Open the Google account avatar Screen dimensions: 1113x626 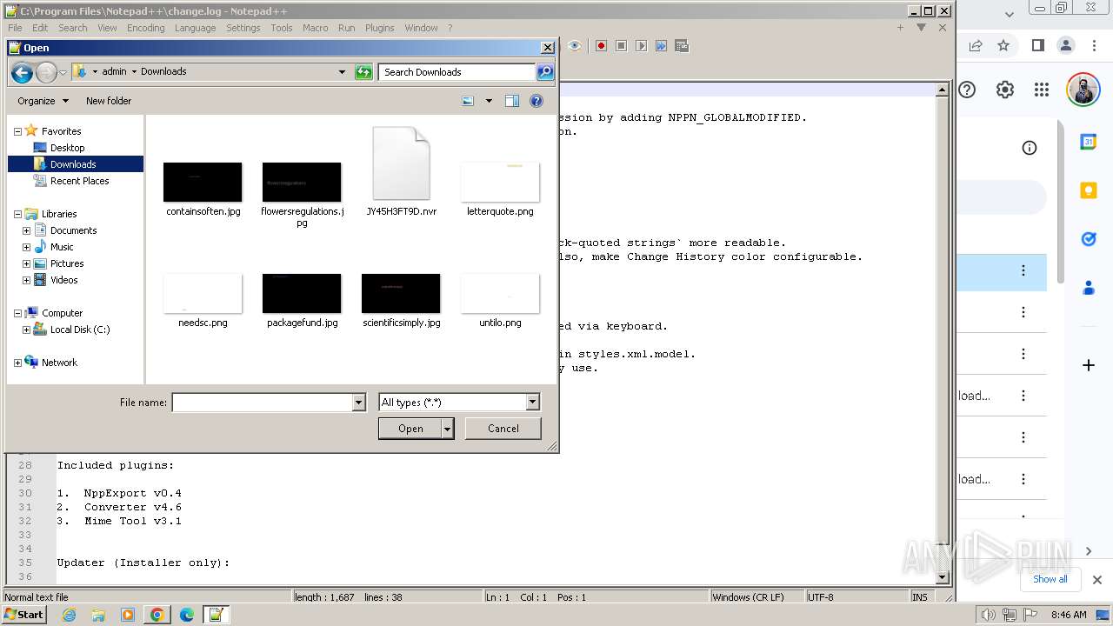(x=1083, y=90)
